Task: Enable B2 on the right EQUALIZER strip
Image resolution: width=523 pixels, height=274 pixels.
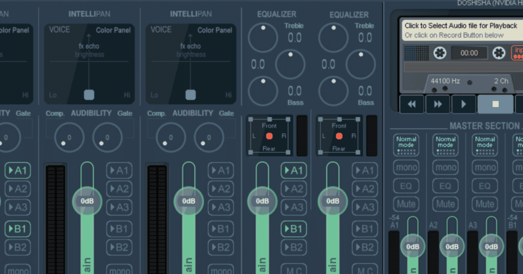Action: [364, 247]
